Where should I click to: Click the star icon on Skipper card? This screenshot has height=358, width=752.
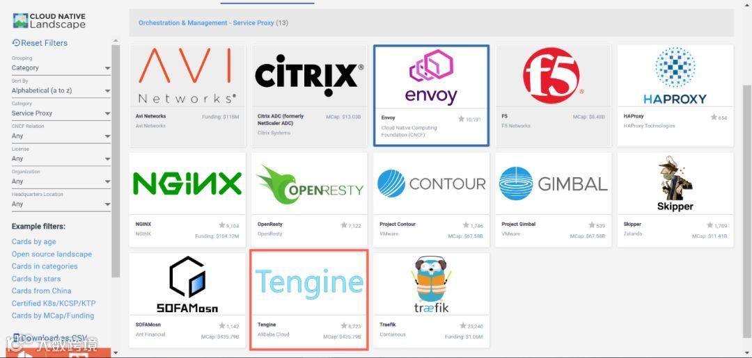pos(710,225)
